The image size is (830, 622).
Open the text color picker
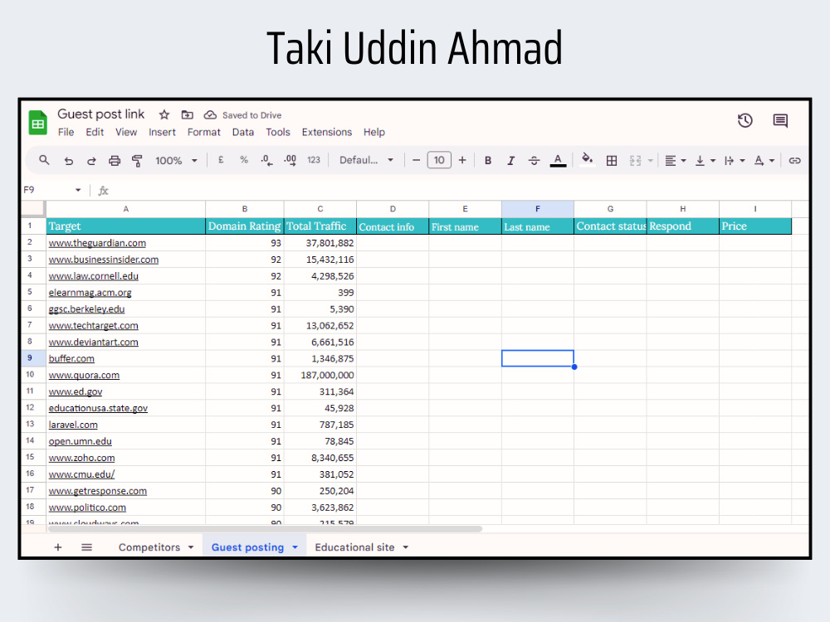pos(558,160)
